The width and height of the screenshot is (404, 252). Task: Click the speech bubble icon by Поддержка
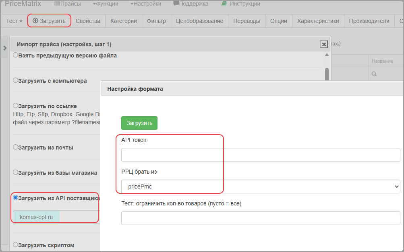[176, 3]
